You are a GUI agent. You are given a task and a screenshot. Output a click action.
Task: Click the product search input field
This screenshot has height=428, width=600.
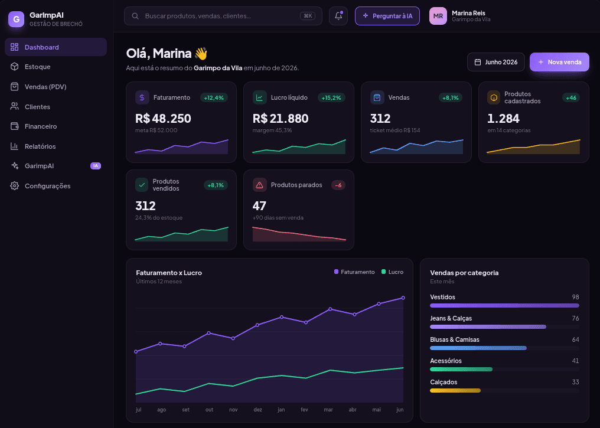[x=223, y=16]
